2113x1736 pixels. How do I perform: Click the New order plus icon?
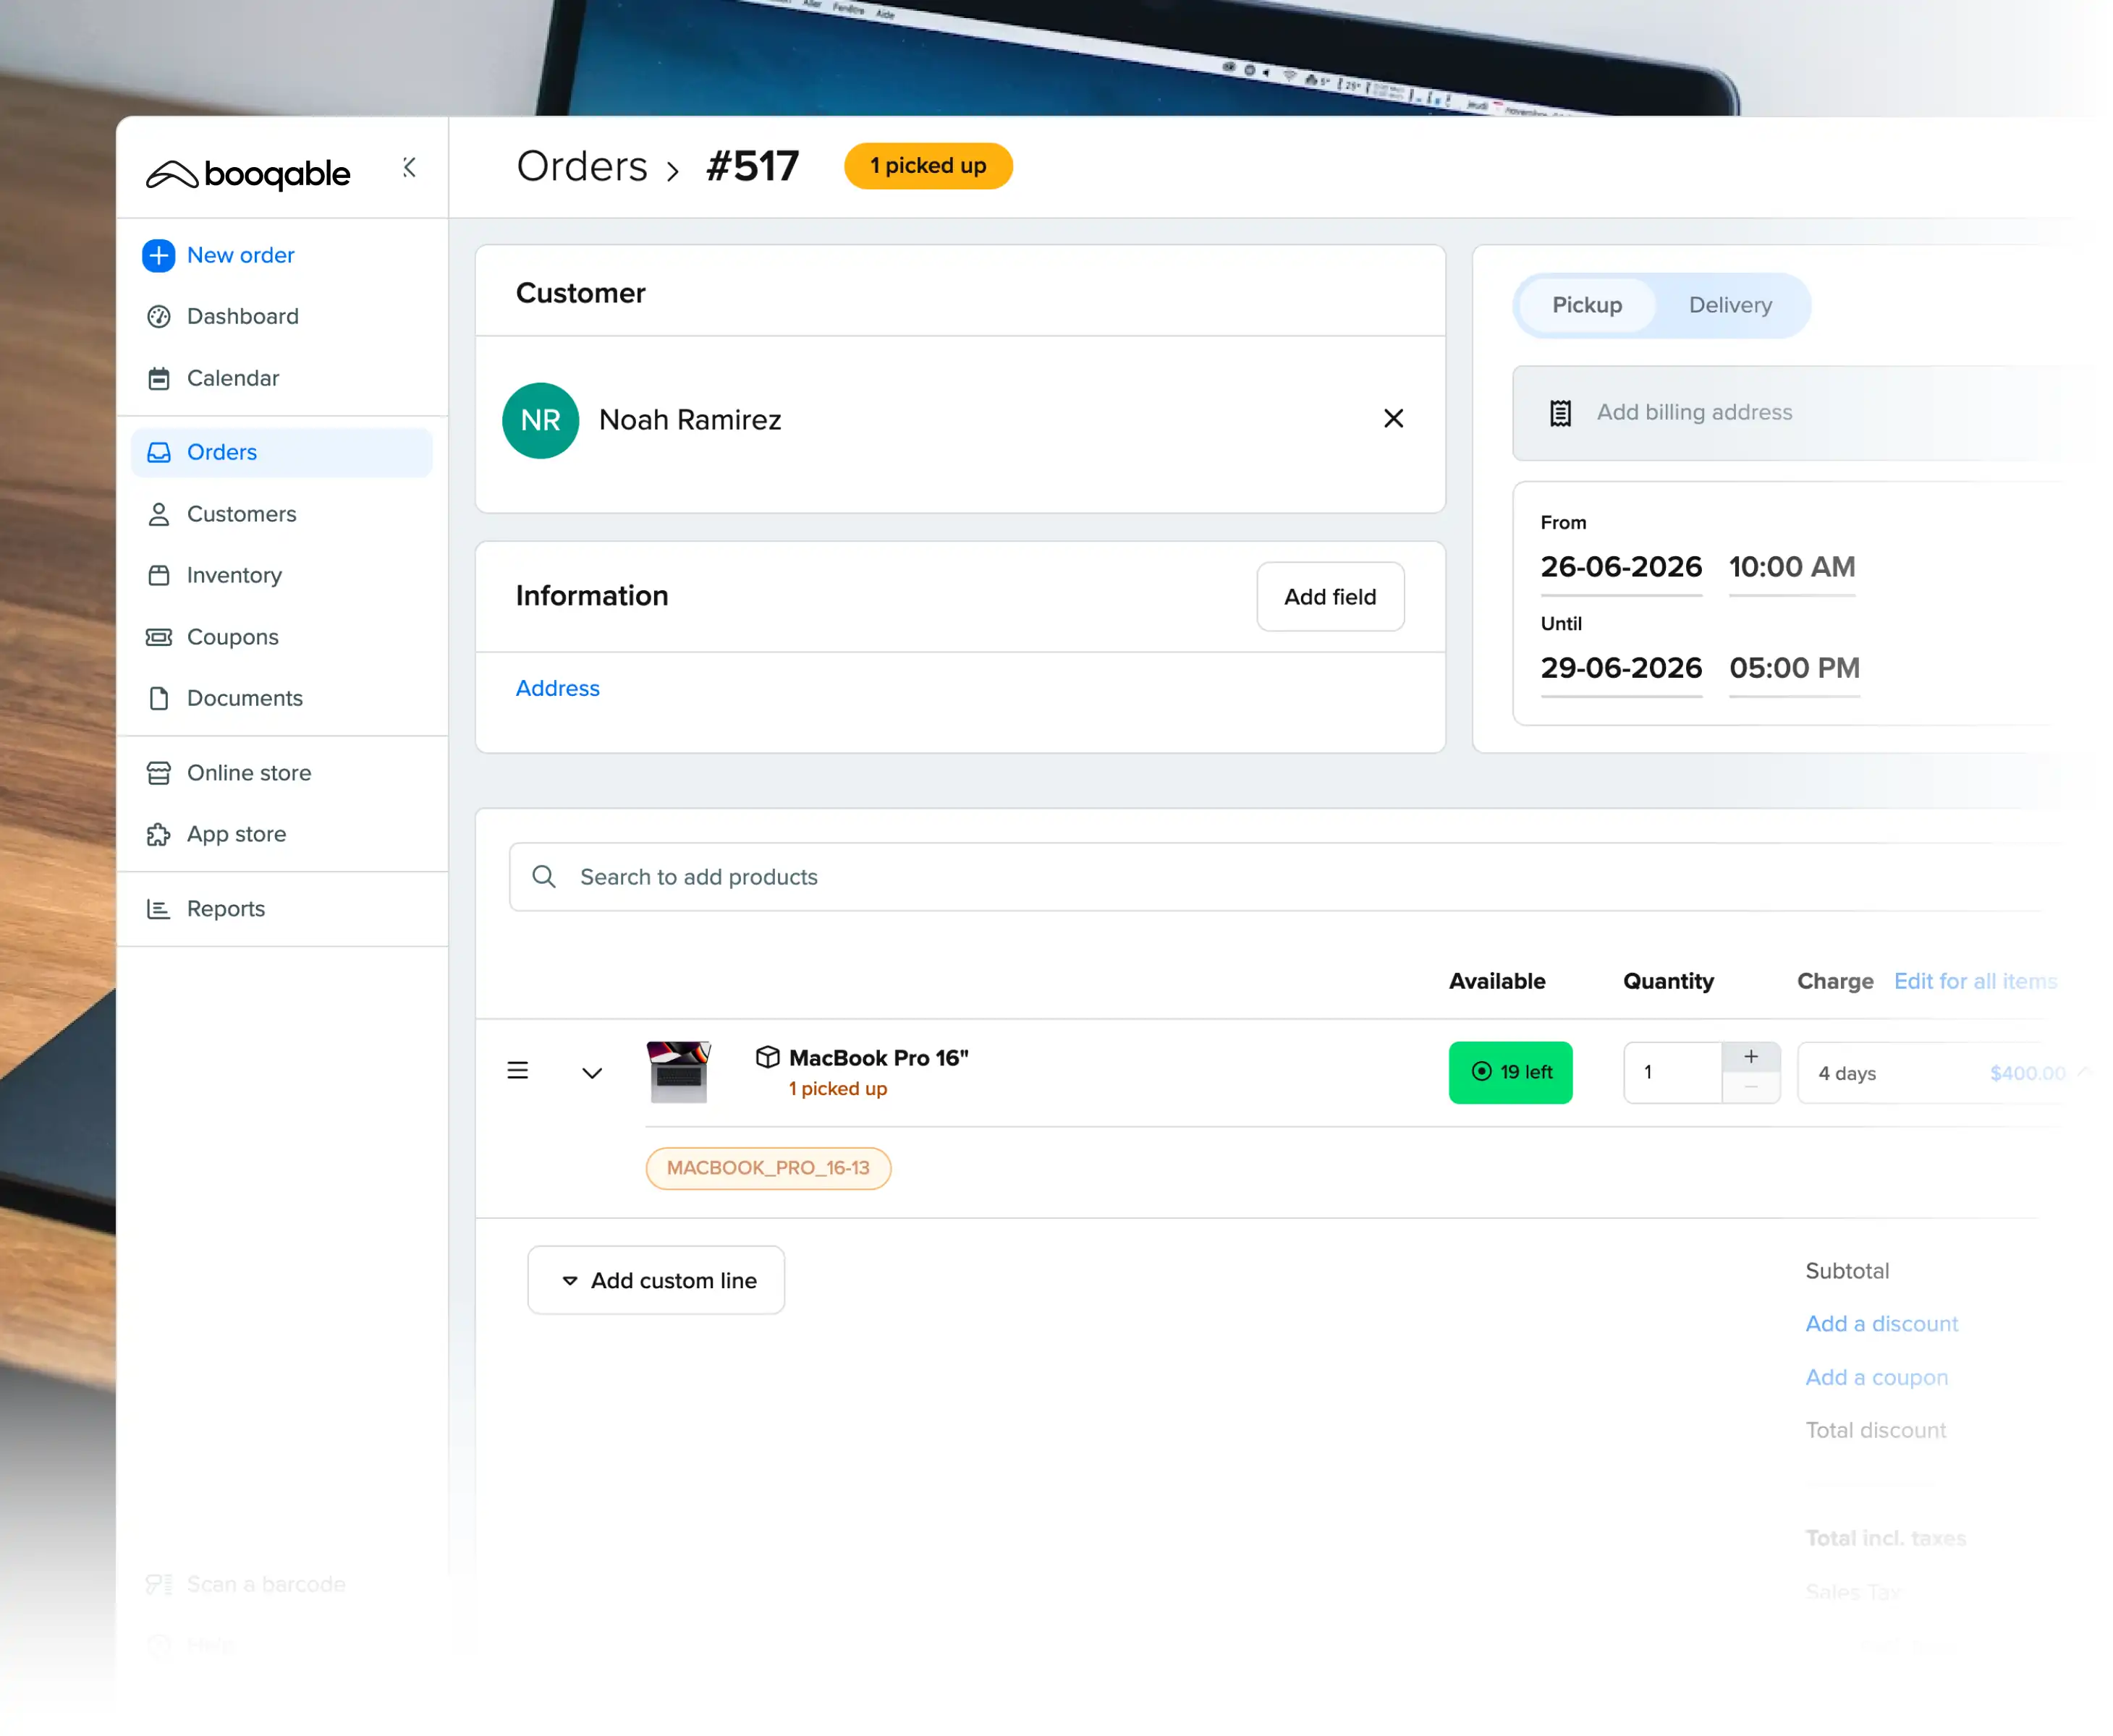coord(158,255)
